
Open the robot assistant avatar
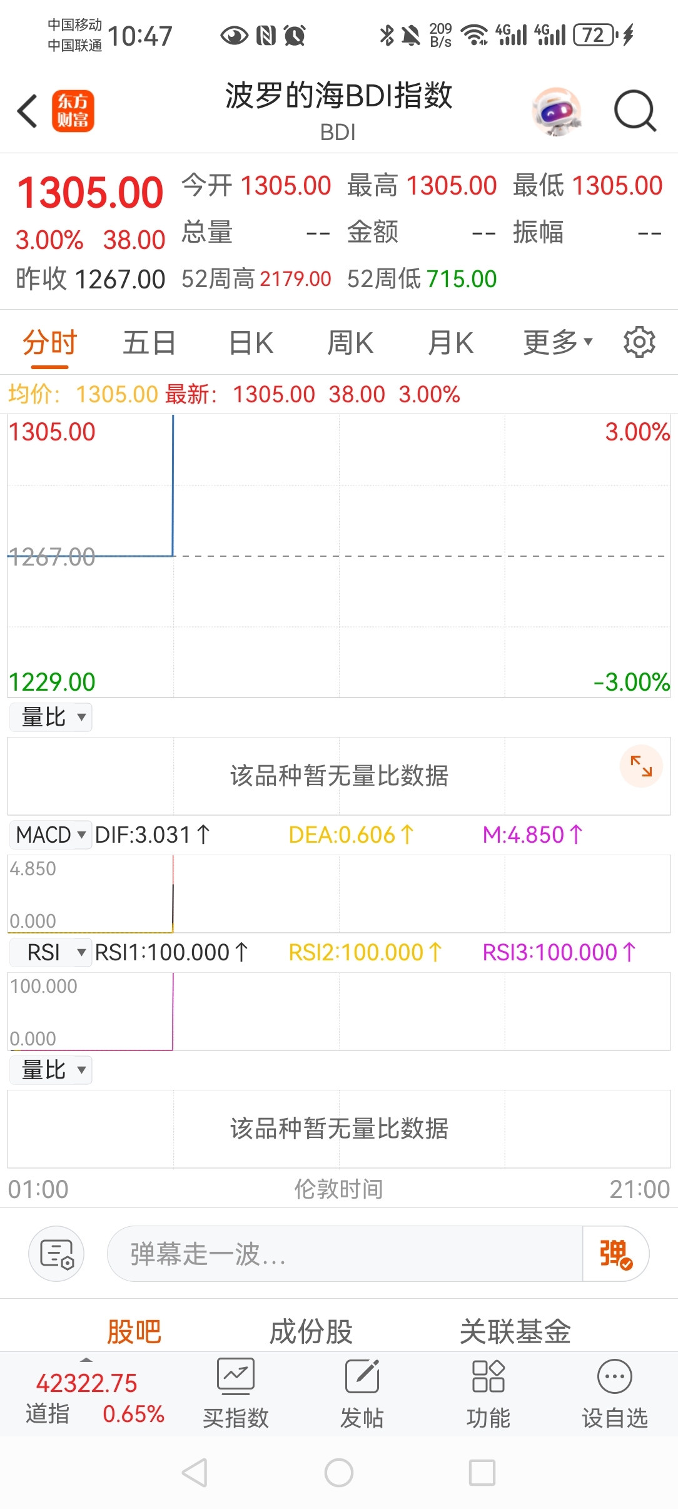pyautogui.click(x=555, y=111)
